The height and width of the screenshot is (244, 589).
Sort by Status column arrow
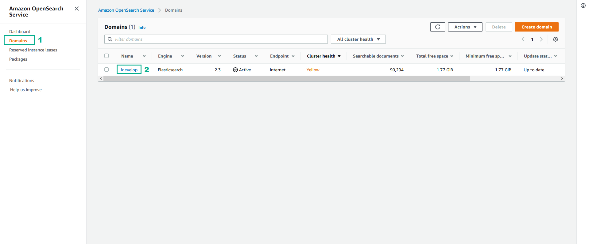pyautogui.click(x=256, y=56)
